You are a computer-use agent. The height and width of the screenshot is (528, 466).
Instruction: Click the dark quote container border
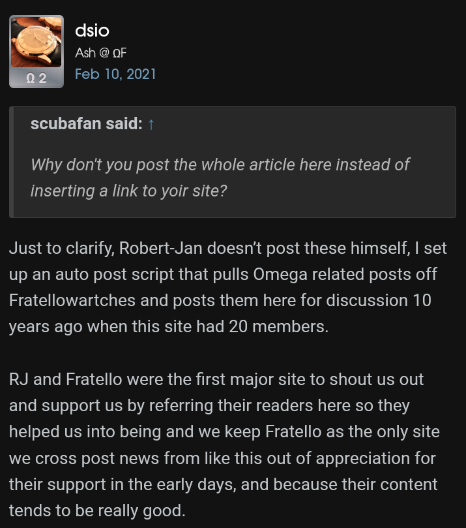tap(12, 162)
